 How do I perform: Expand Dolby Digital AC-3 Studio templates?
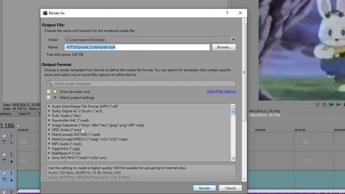click(x=49, y=111)
